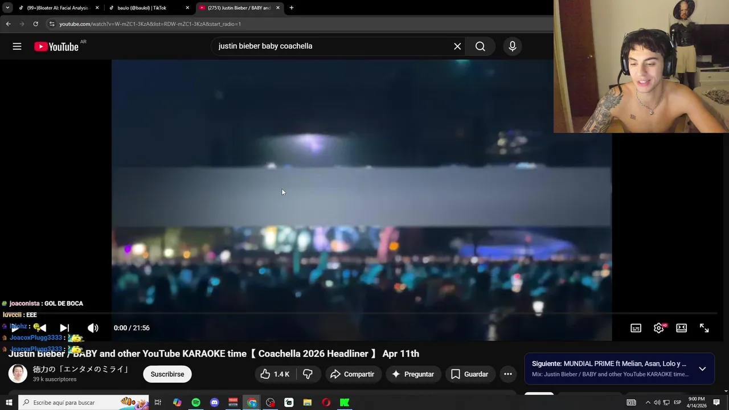Open OBS Studio from the taskbar

pos(271,403)
